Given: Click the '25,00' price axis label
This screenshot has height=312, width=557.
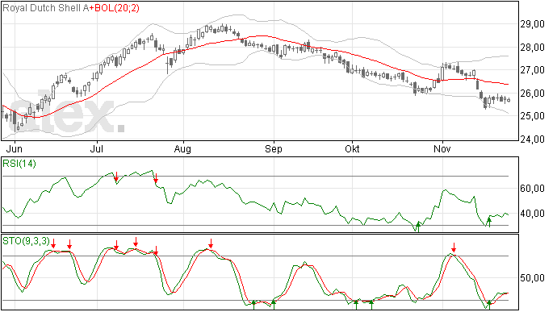Looking at the screenshot, I should (533, 116).
